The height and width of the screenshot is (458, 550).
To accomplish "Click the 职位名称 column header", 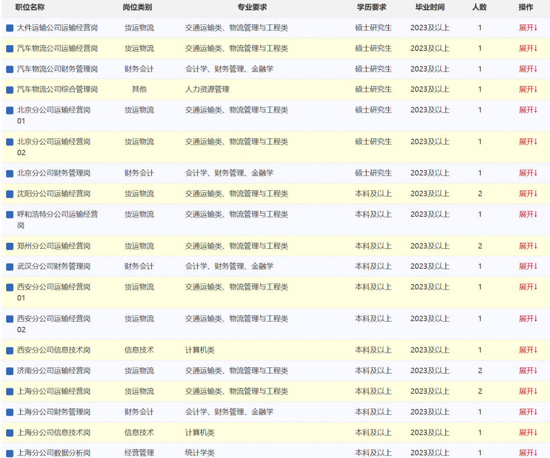I will coord(30,7).
